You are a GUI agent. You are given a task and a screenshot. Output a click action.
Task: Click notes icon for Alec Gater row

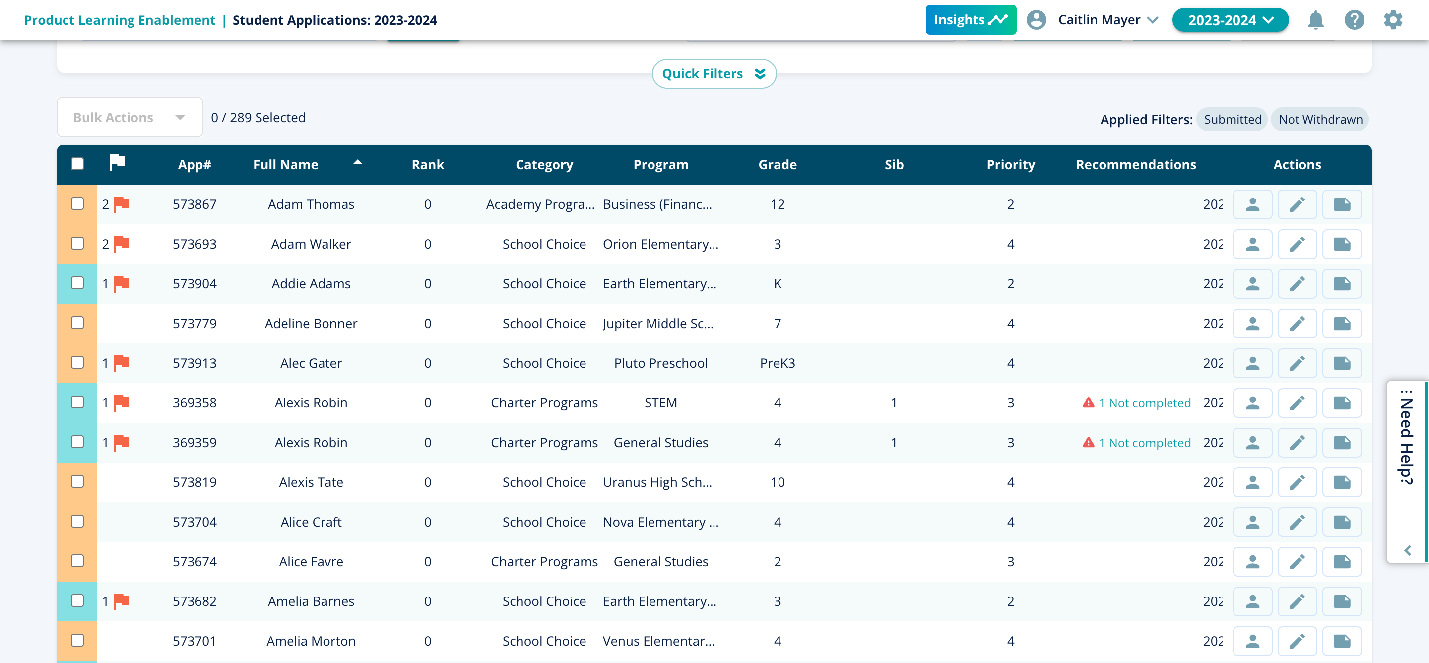click(1341, 363)
